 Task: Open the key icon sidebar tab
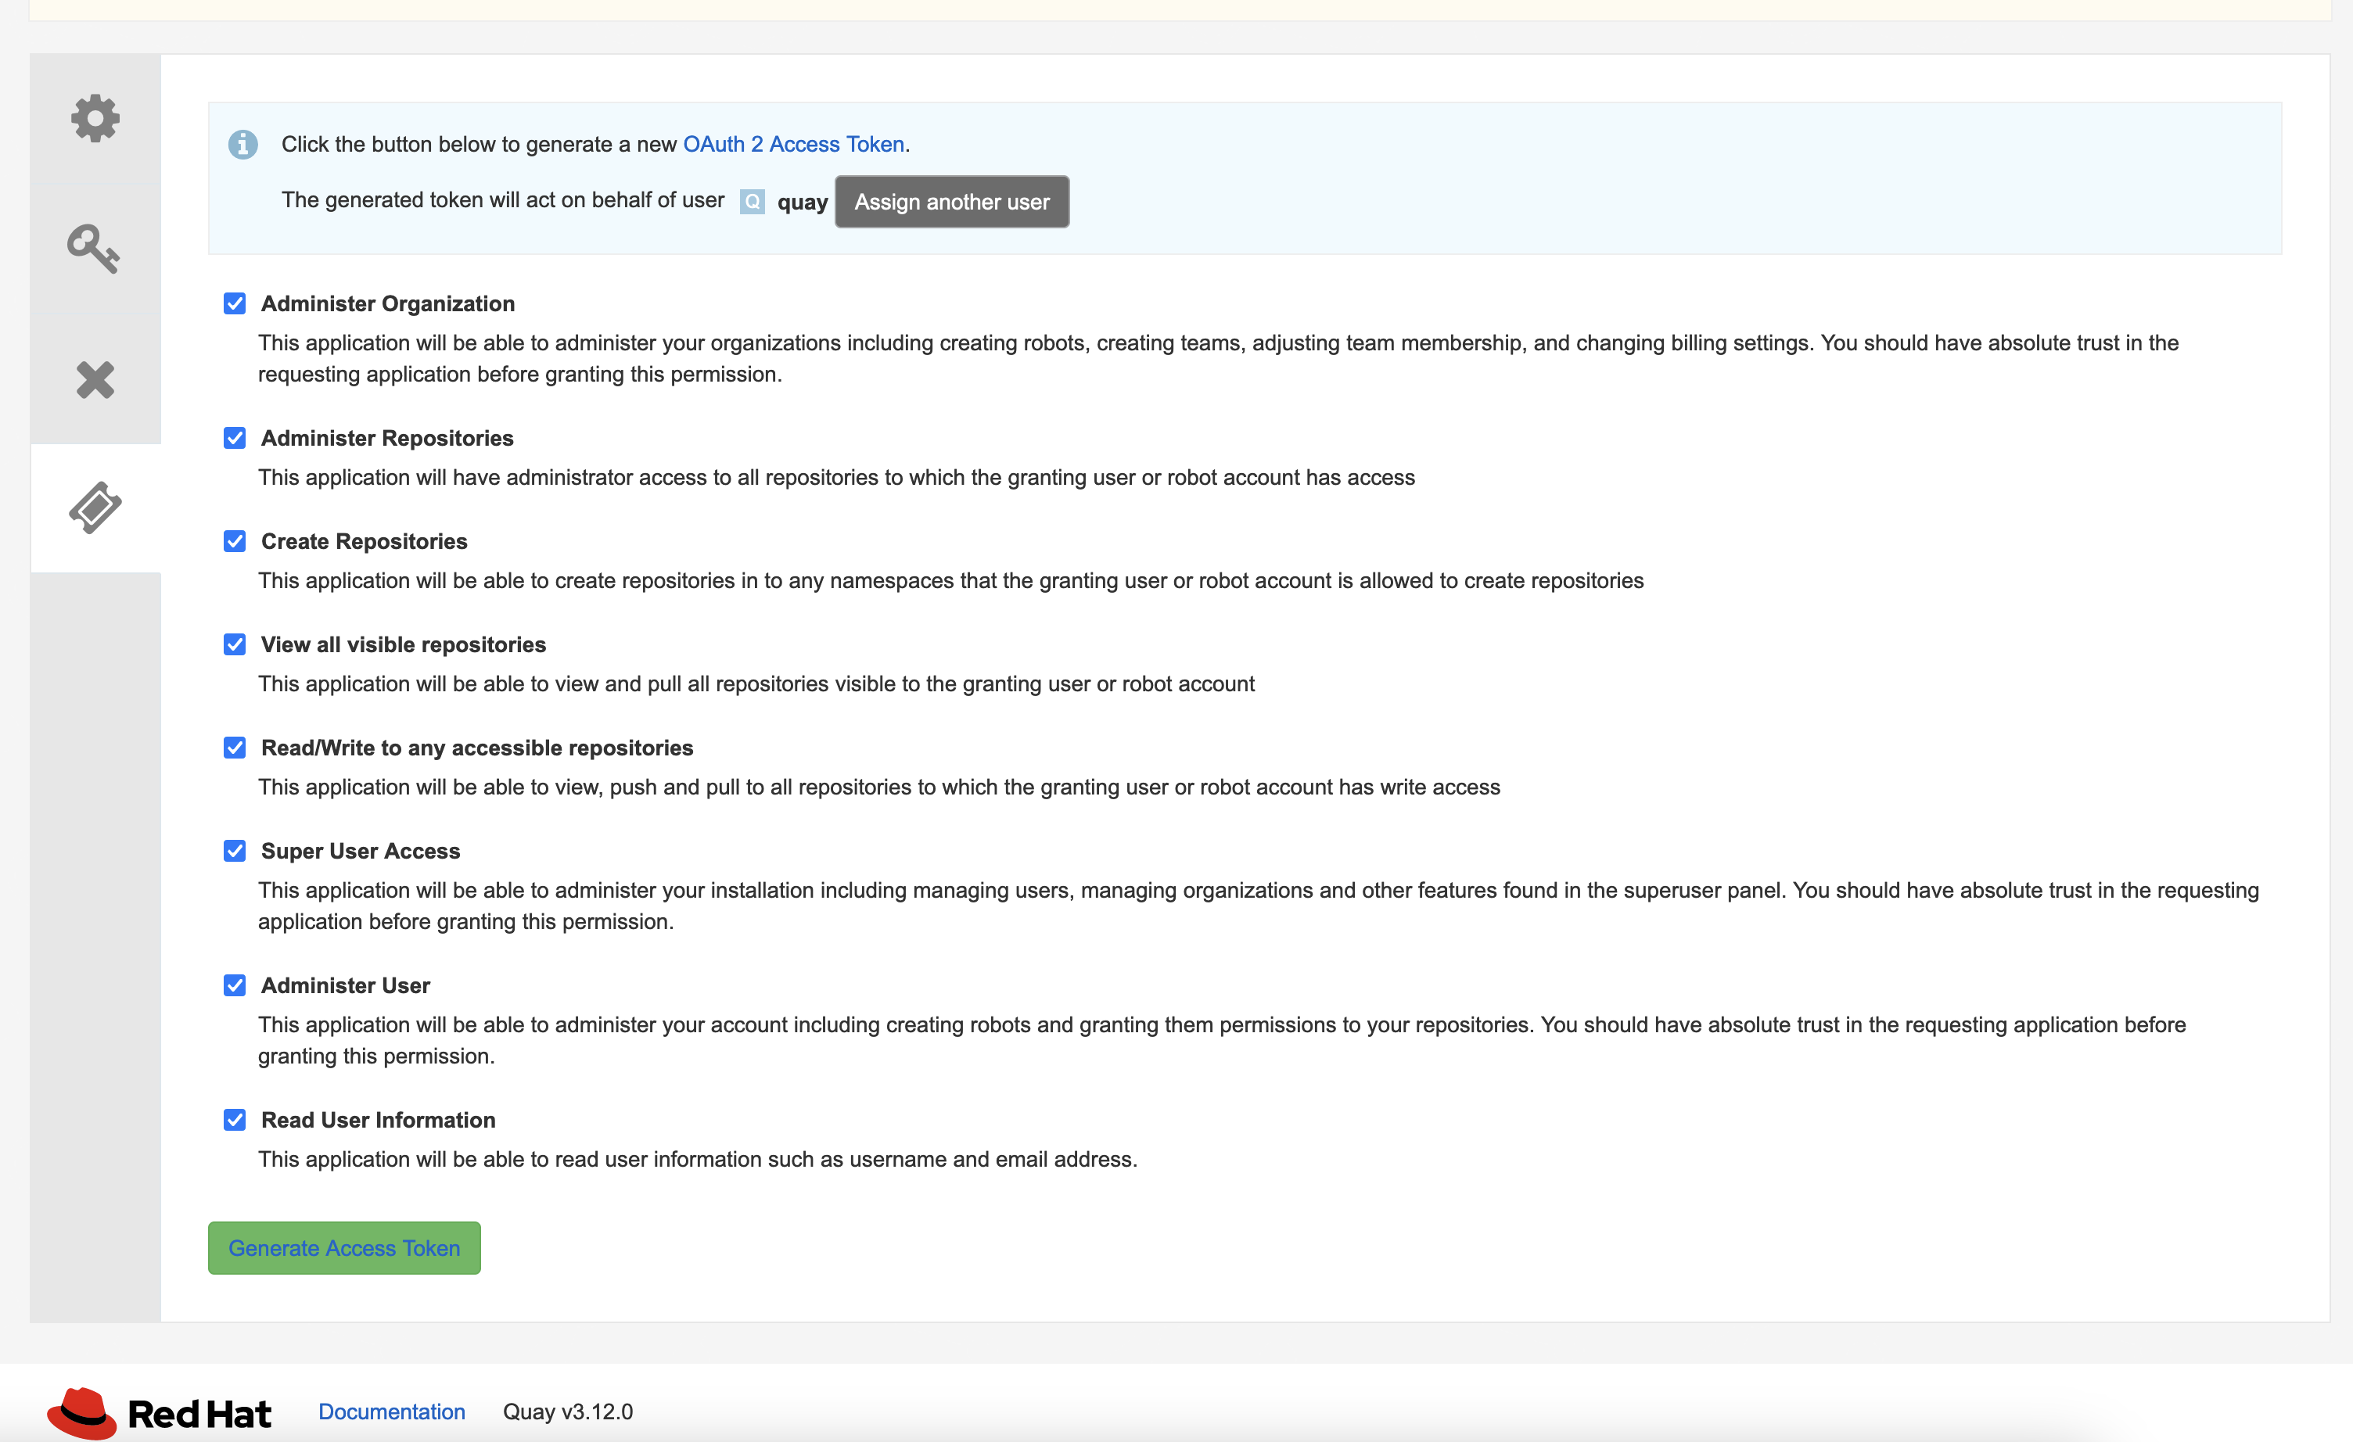[x=95, y=249]
